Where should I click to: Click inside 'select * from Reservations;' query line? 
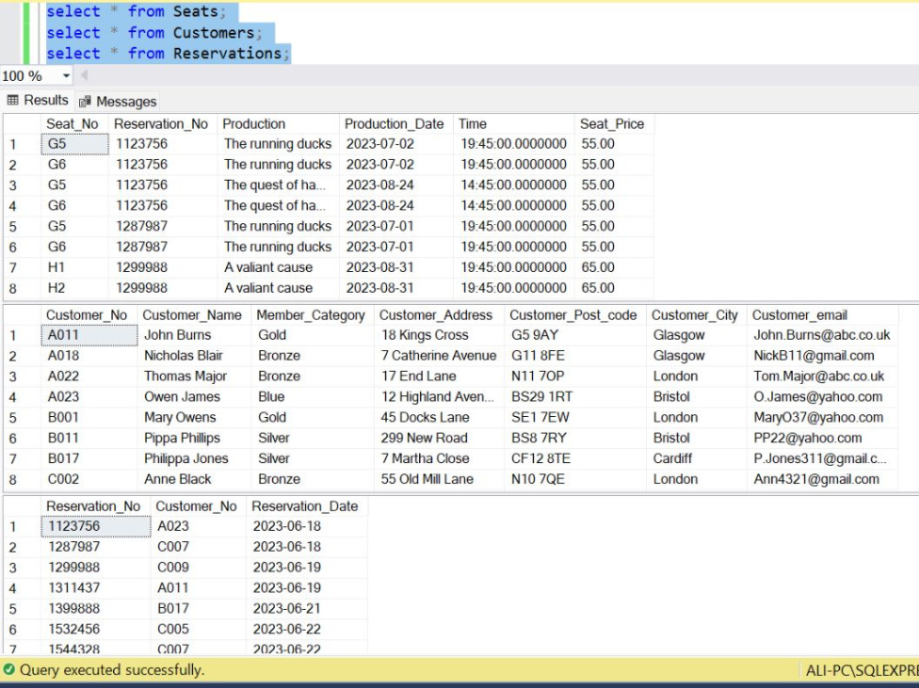coord(168,52)
